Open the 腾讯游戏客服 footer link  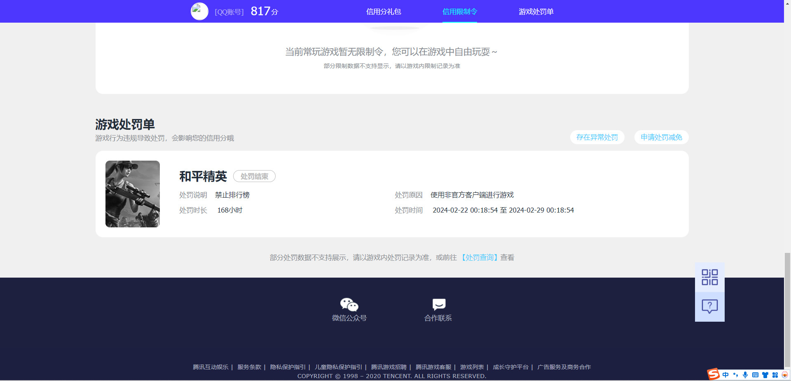433,367
